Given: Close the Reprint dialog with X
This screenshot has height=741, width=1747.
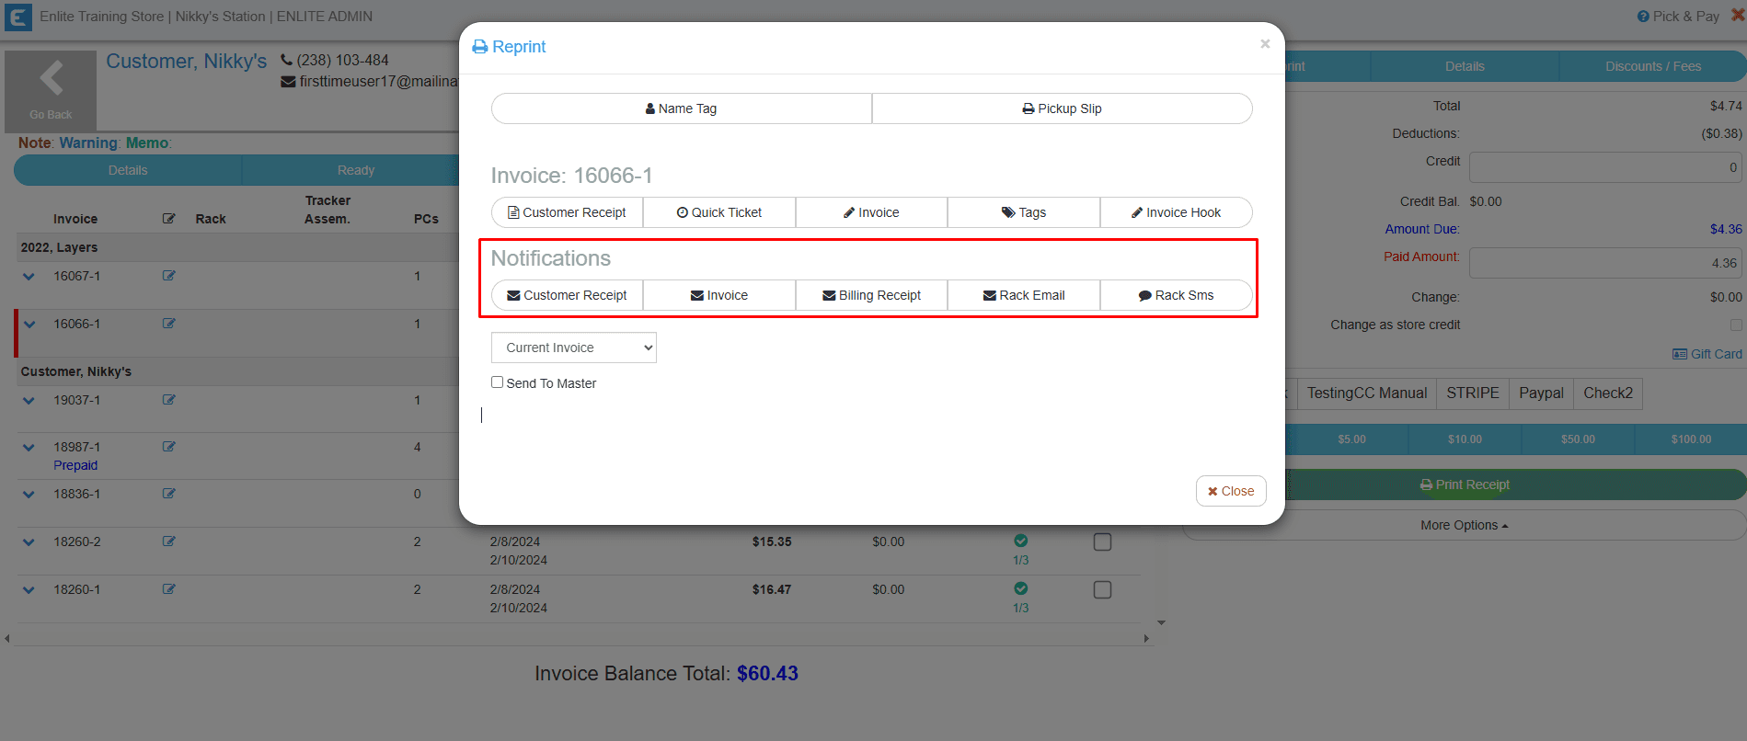Looking at the screenshot, I should [x=1265, y=44].
